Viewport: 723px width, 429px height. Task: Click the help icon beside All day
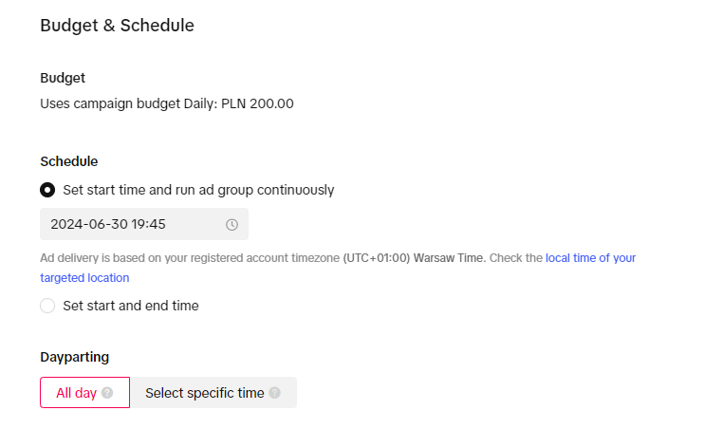(x=107, y=393)
